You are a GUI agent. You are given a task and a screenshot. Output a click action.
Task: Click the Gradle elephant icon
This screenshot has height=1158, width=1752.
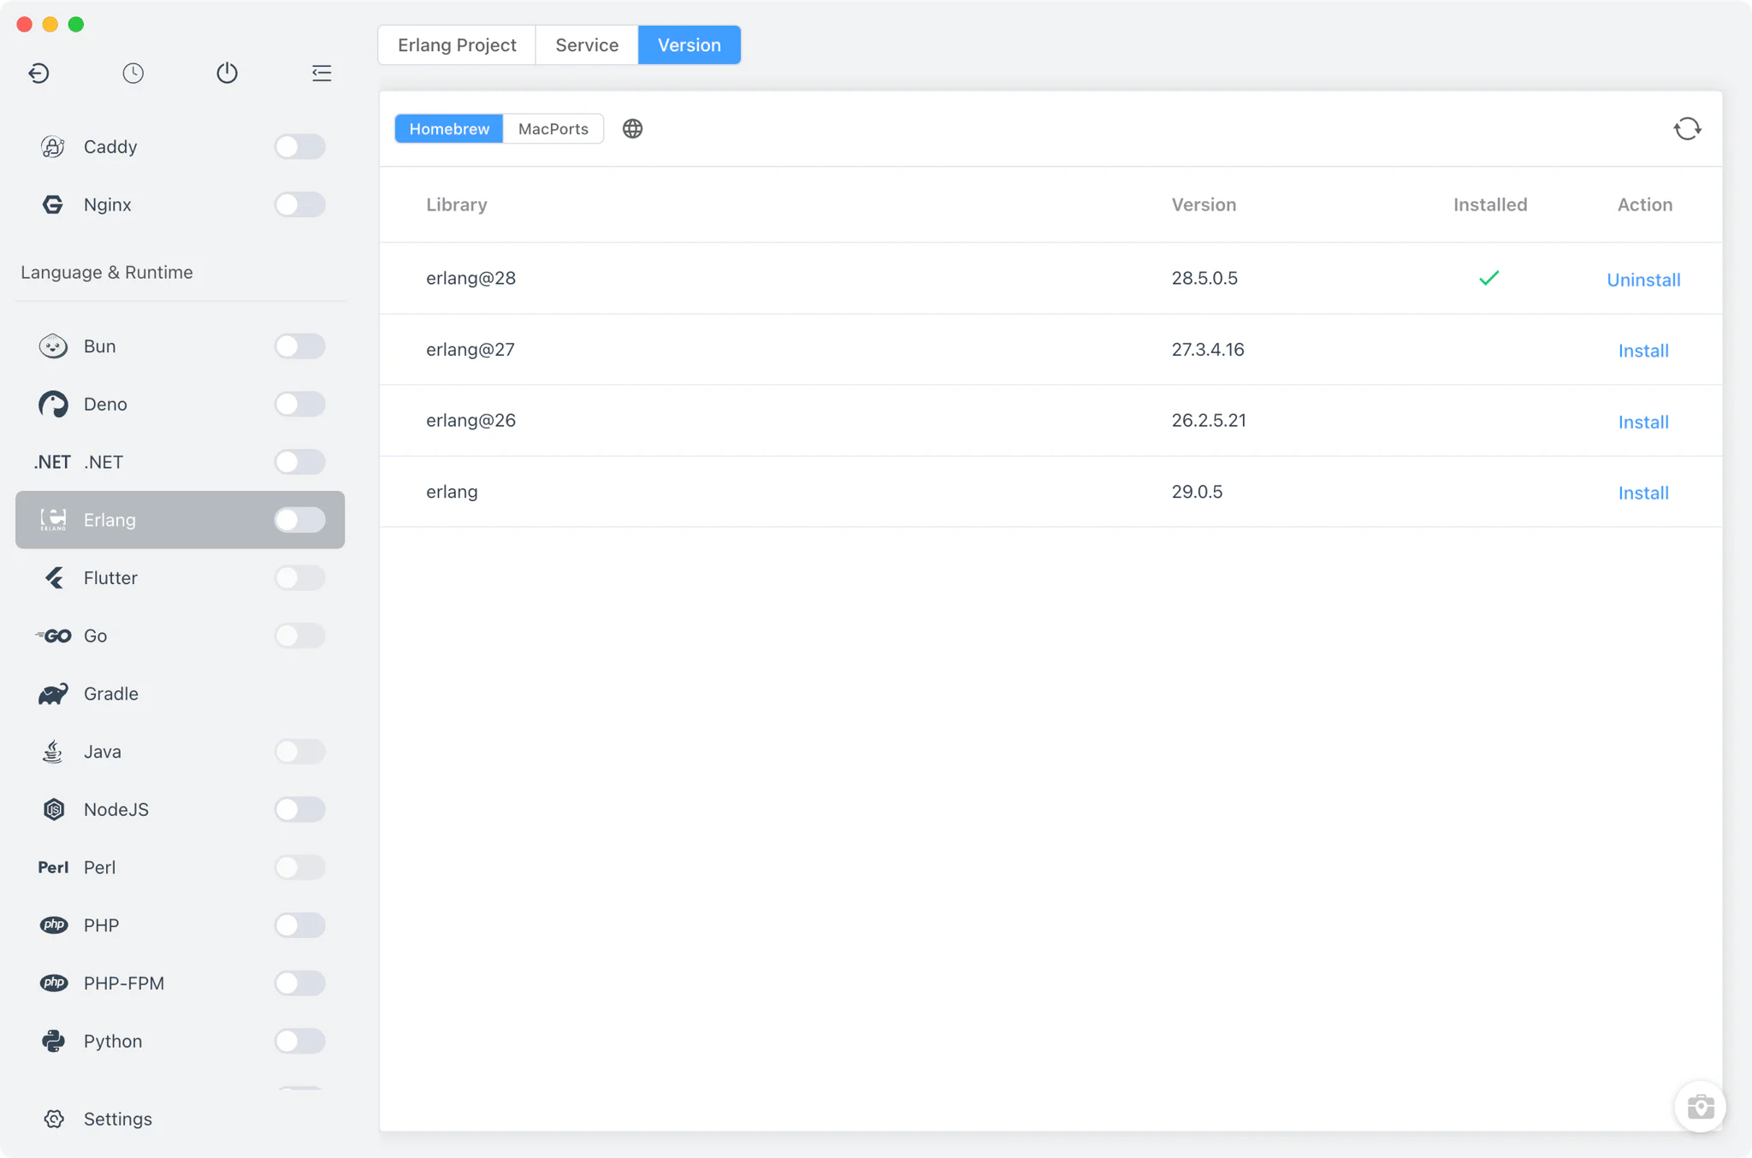[x=53, y=694]
